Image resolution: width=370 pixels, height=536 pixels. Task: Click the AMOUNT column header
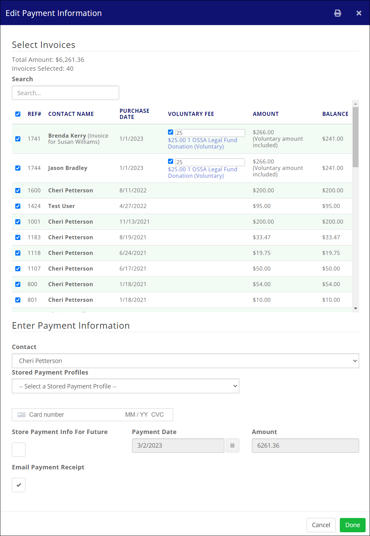click(x=266, y=114)
